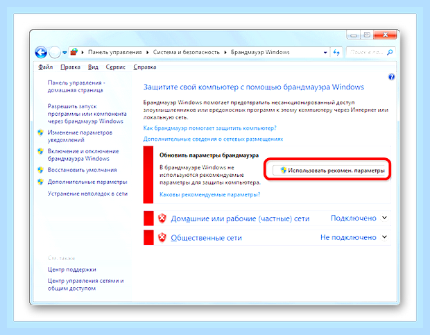Maximize the firewall window
The width and height of the screenshot is (430, 335).
pyautogui.click(x=367, y=35)
